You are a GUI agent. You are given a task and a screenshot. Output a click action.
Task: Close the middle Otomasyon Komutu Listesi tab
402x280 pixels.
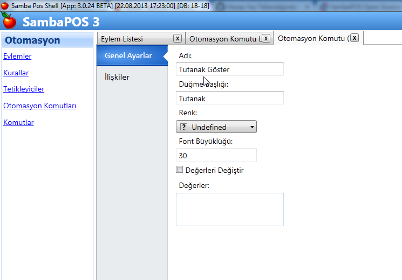point(265,38)
